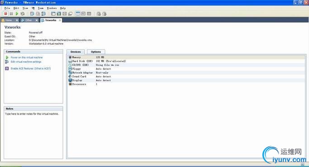Toggle the sidebar using the toolbar icon

pos(53,14)
